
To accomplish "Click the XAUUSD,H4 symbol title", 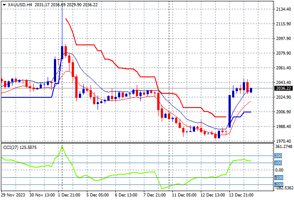I will pyautogui.click(x=20, y=4).
